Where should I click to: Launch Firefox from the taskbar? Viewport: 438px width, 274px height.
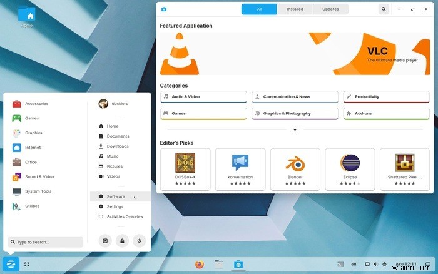click(200, 264)
